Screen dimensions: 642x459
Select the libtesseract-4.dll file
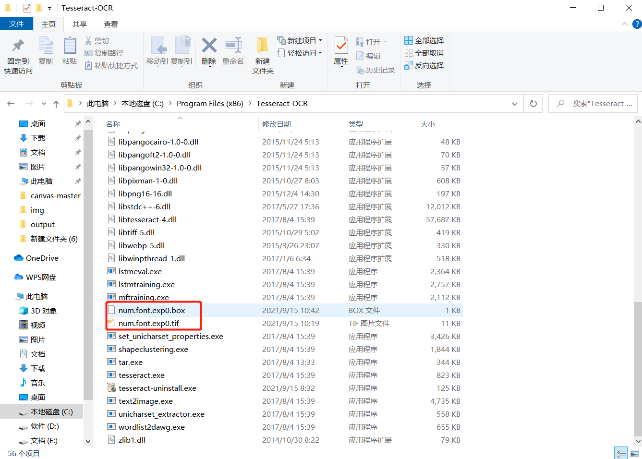pos(147,219)
